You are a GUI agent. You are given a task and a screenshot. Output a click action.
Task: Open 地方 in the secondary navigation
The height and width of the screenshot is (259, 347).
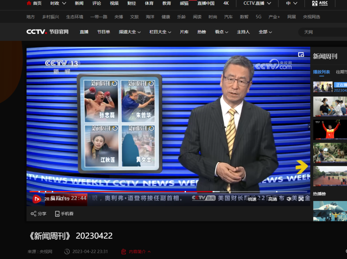tap(30, 17)
